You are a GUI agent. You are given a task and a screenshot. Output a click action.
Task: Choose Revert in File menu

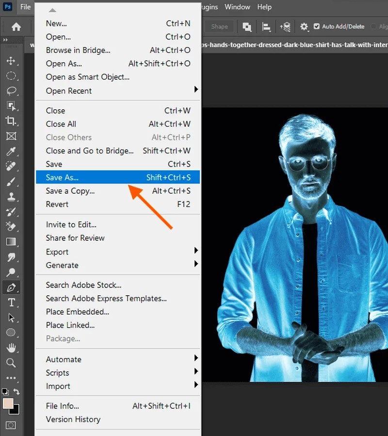point(118,204)
